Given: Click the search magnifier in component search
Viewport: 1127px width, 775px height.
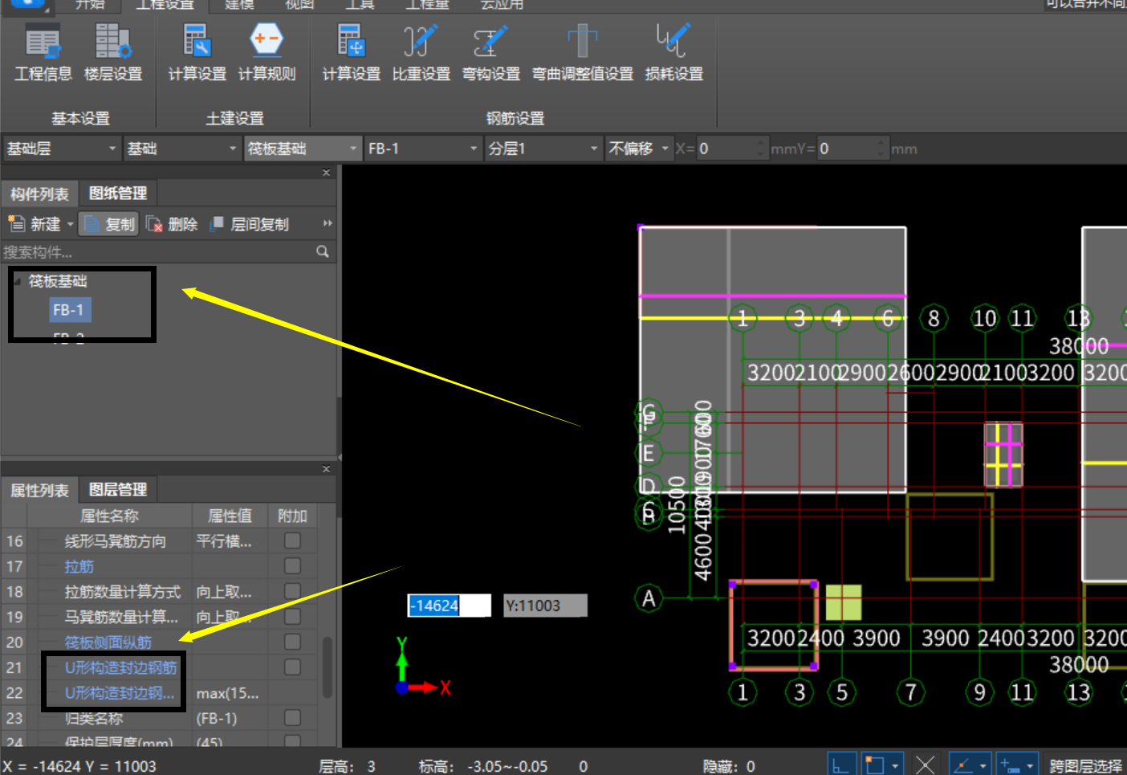Looking at the screenshot, I should coord(323,251).
